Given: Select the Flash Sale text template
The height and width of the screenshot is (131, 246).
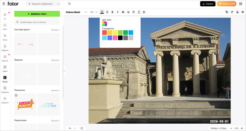Looking at the screenshot, I should (x=25, y=105).
